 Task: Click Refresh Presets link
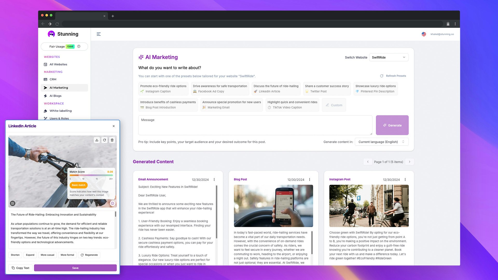[396, 76]
